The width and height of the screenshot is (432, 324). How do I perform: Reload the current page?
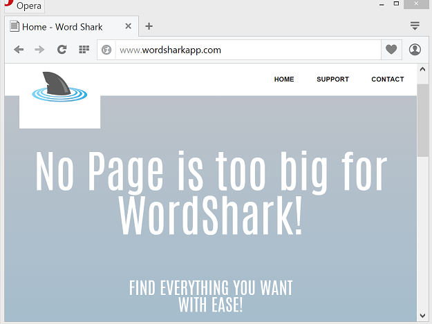(62, 50)
